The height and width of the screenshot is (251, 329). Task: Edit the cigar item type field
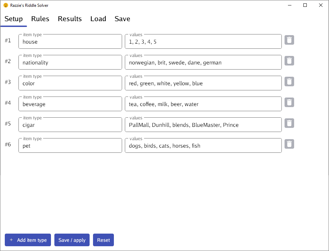70,125
